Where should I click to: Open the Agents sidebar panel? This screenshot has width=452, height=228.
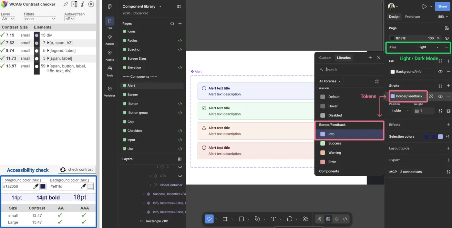[110, 39]
